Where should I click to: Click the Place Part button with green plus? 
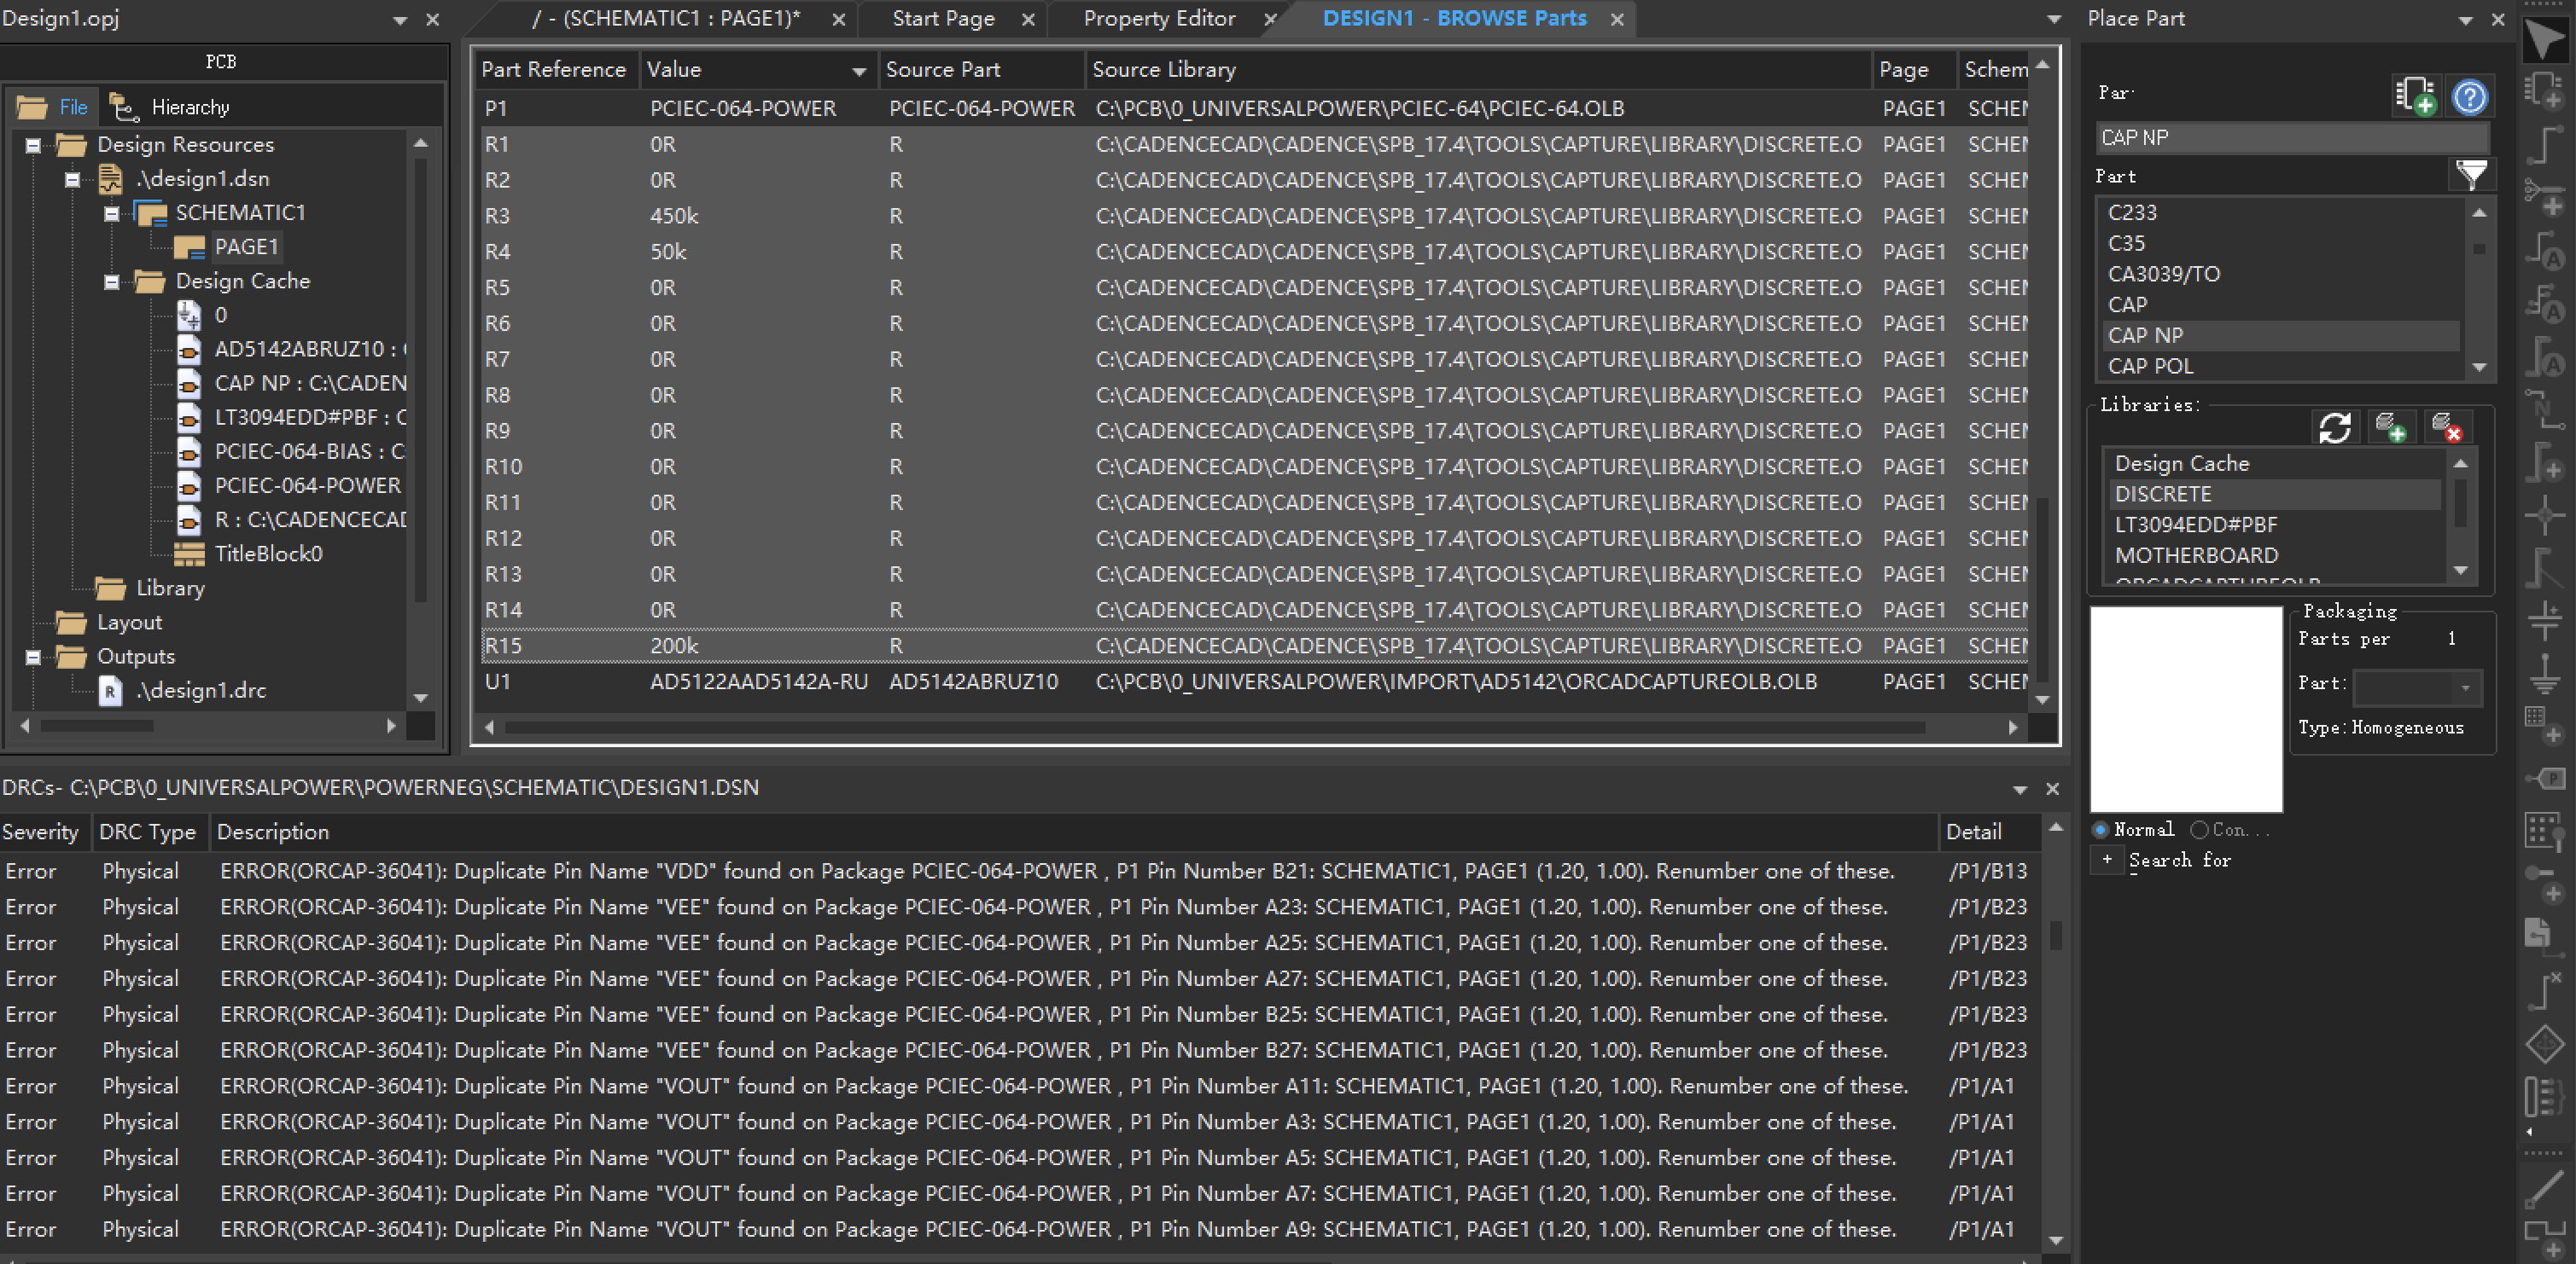pos(2416,97)
